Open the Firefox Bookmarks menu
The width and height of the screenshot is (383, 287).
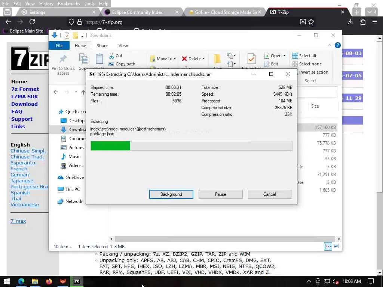[69, 4]
